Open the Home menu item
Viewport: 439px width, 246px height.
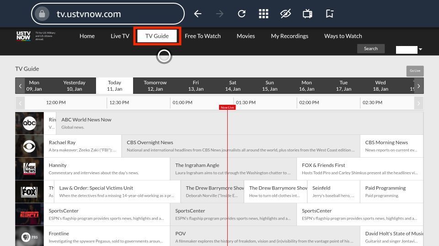tap(87, 36)
